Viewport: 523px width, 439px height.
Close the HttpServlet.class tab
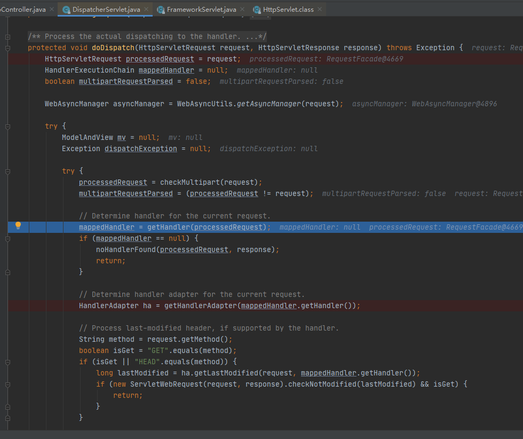[320, 10]
